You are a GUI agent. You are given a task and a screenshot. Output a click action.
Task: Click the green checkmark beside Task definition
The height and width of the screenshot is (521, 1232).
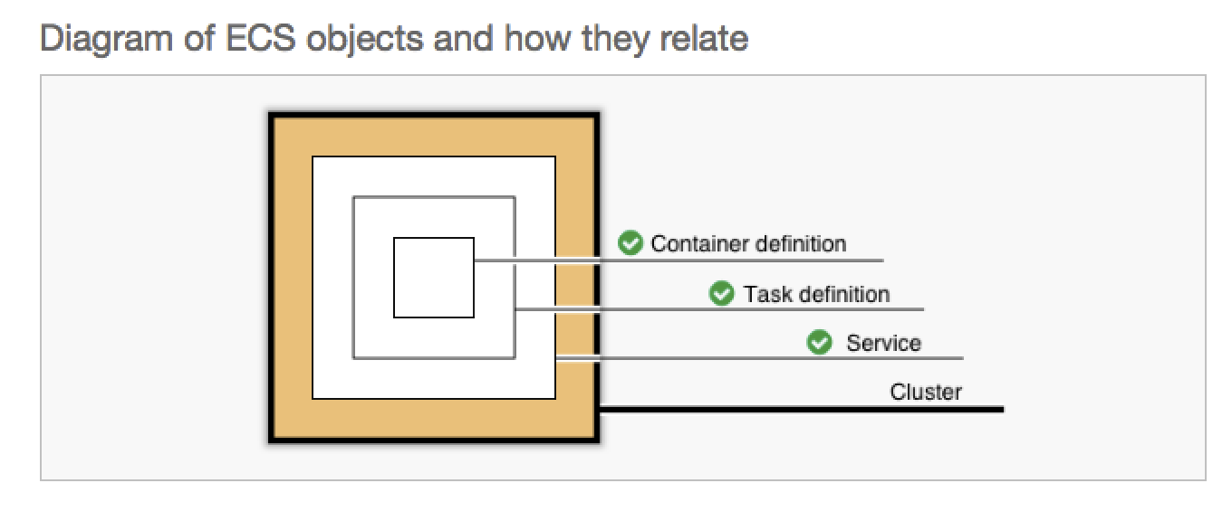pyautogui.click(x=721, y=294)
